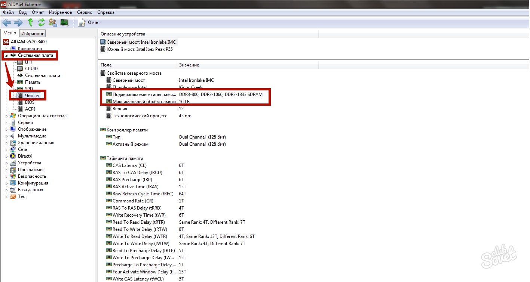The height and width of the screenshot is (282, 530).
Task: Click the green monitor toolbar icon
Action: (64, 22)
